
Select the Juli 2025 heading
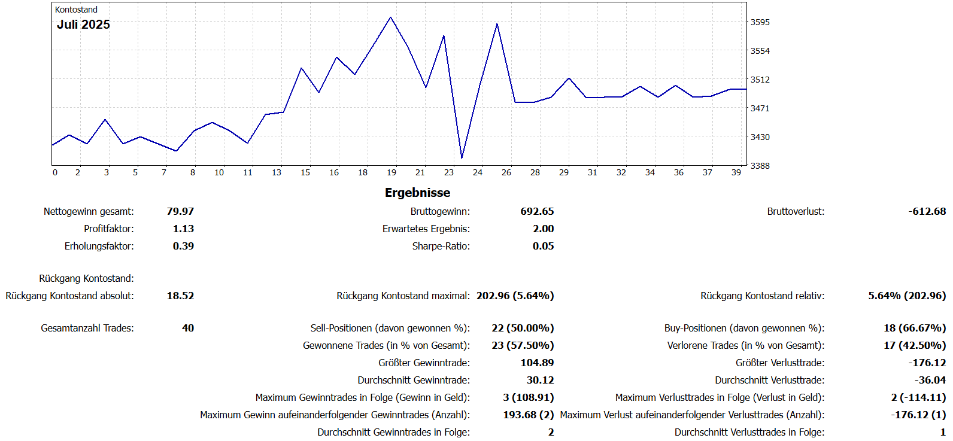coord(83,25)
